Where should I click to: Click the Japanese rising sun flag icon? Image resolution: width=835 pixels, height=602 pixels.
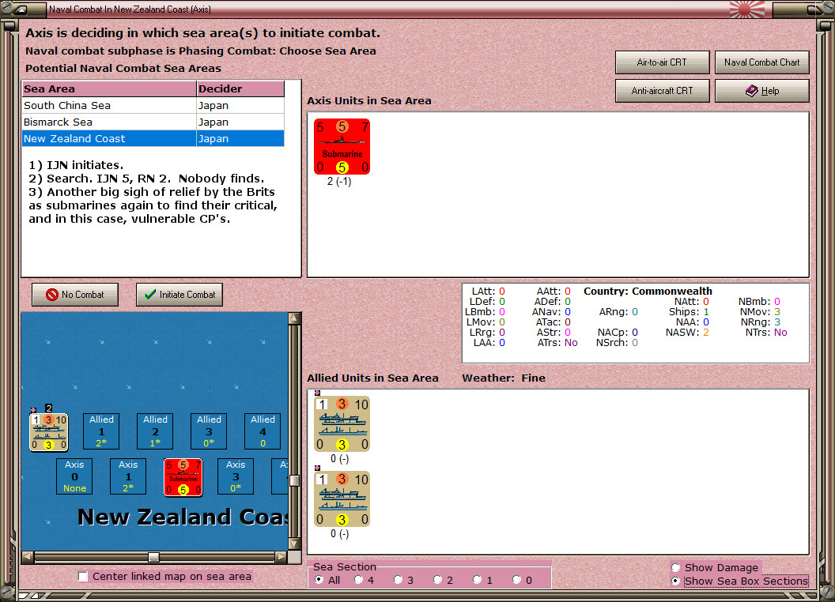pos(747,9)
